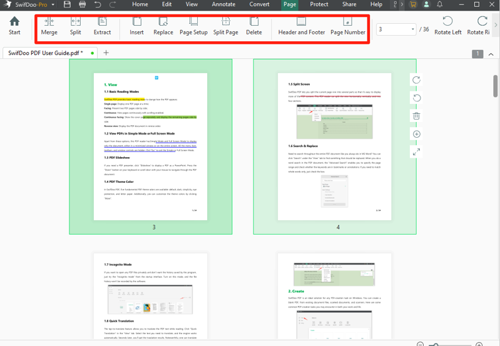The height and width of the screenshot is (346, 500).
Task: Open Page Setup
Action: (x=193, y=26)
